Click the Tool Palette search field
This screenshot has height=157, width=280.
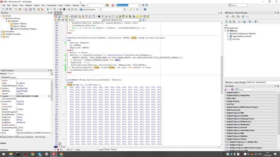(244, 89)
